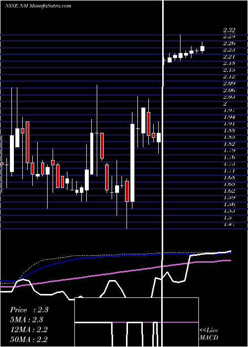
Task: Select the "5MA : 2.3" value
Action: click(x=27, y=320)
